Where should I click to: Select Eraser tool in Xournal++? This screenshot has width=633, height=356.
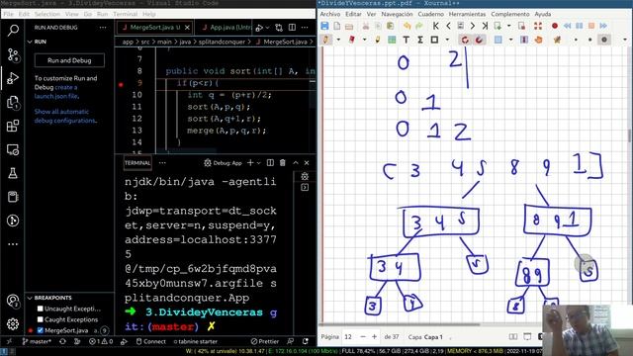click(x=352, y=40)
